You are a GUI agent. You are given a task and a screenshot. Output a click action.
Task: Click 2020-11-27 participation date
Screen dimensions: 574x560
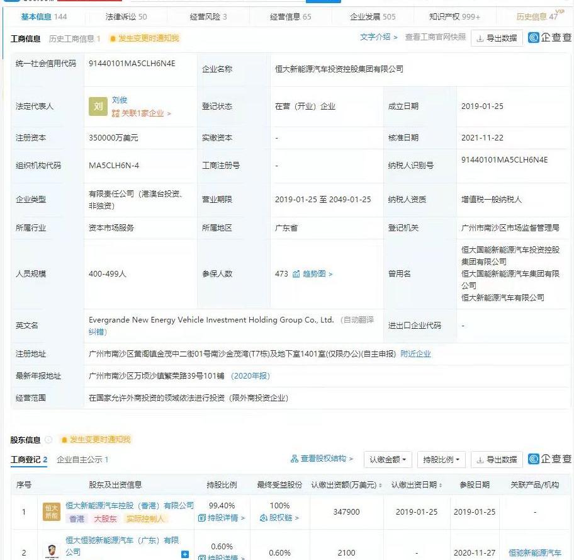475,552
